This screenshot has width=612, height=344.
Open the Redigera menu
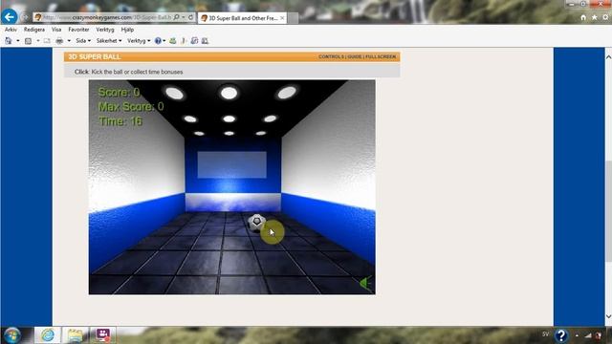click(x=34, y=30)
